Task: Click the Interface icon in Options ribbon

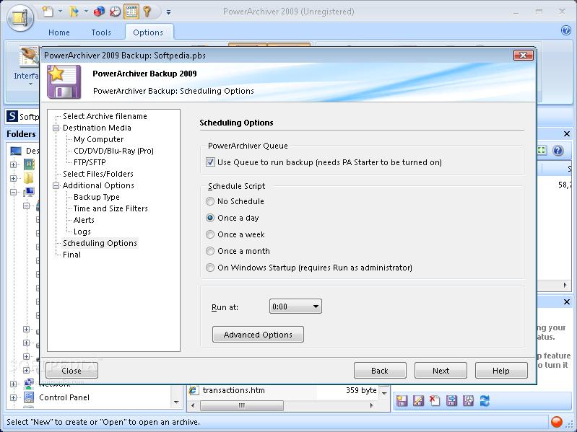Action: tap(29, 57)
